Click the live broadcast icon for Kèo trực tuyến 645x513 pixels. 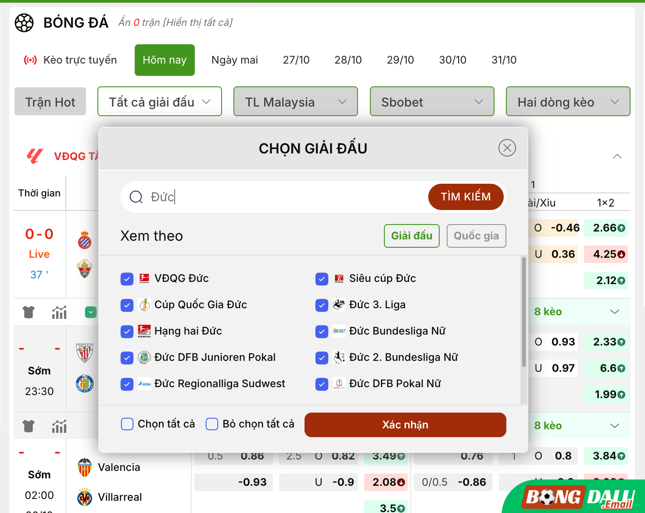[30, 60]
